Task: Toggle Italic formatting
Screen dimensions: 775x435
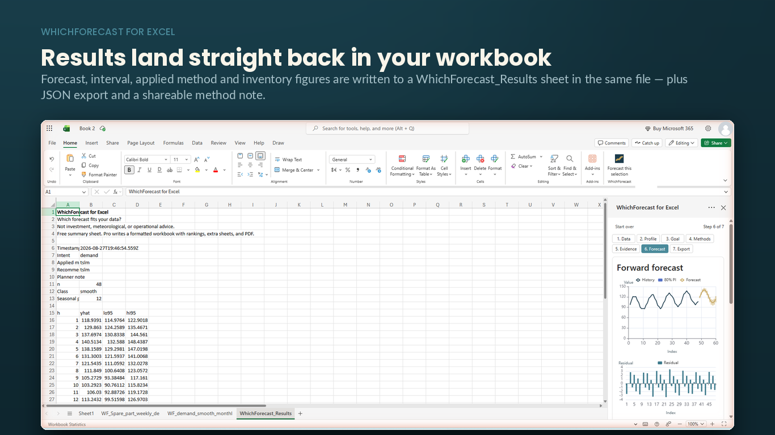Action: [x=140, y=169]
